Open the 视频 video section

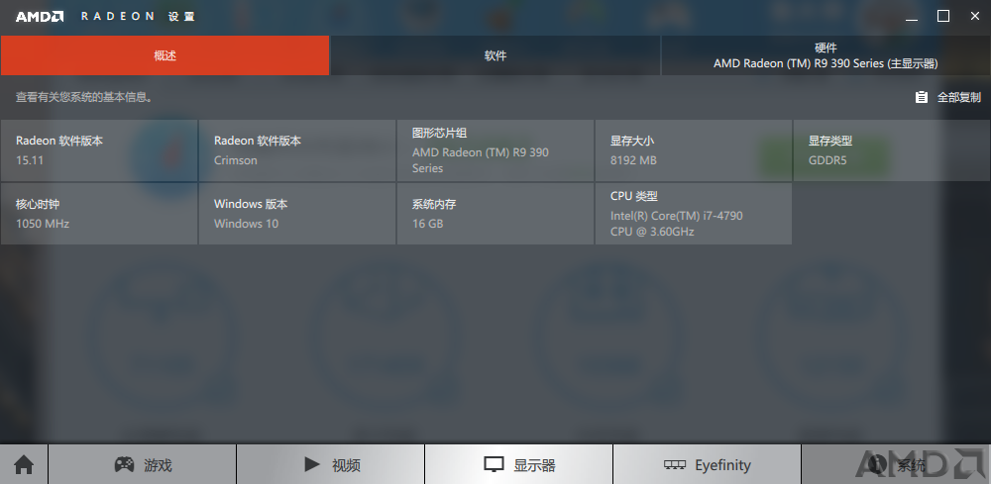331,465
